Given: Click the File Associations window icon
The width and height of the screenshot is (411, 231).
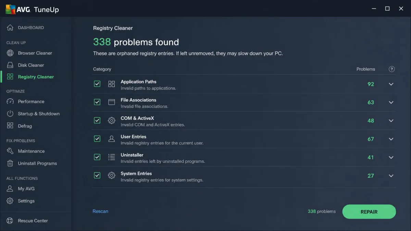Looking at the screenshot, I should click(x=112, y=102).
